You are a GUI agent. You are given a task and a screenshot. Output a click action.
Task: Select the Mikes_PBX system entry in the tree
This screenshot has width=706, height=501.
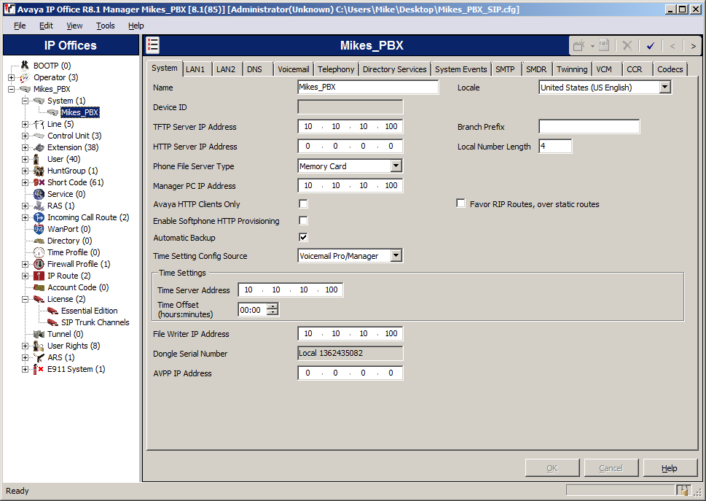tap(79, 112)
